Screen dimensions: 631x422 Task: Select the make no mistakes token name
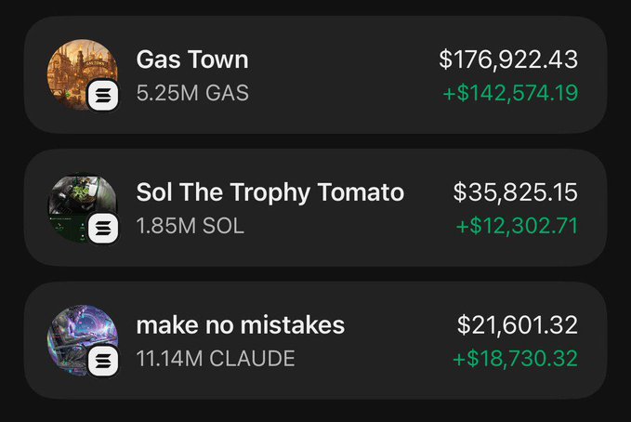241,325
